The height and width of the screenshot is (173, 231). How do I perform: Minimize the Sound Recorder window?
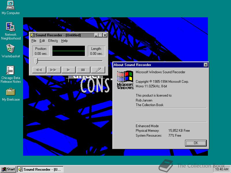(96, 35)
